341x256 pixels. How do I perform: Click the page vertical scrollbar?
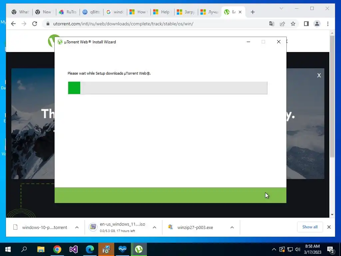click(332, 96)
